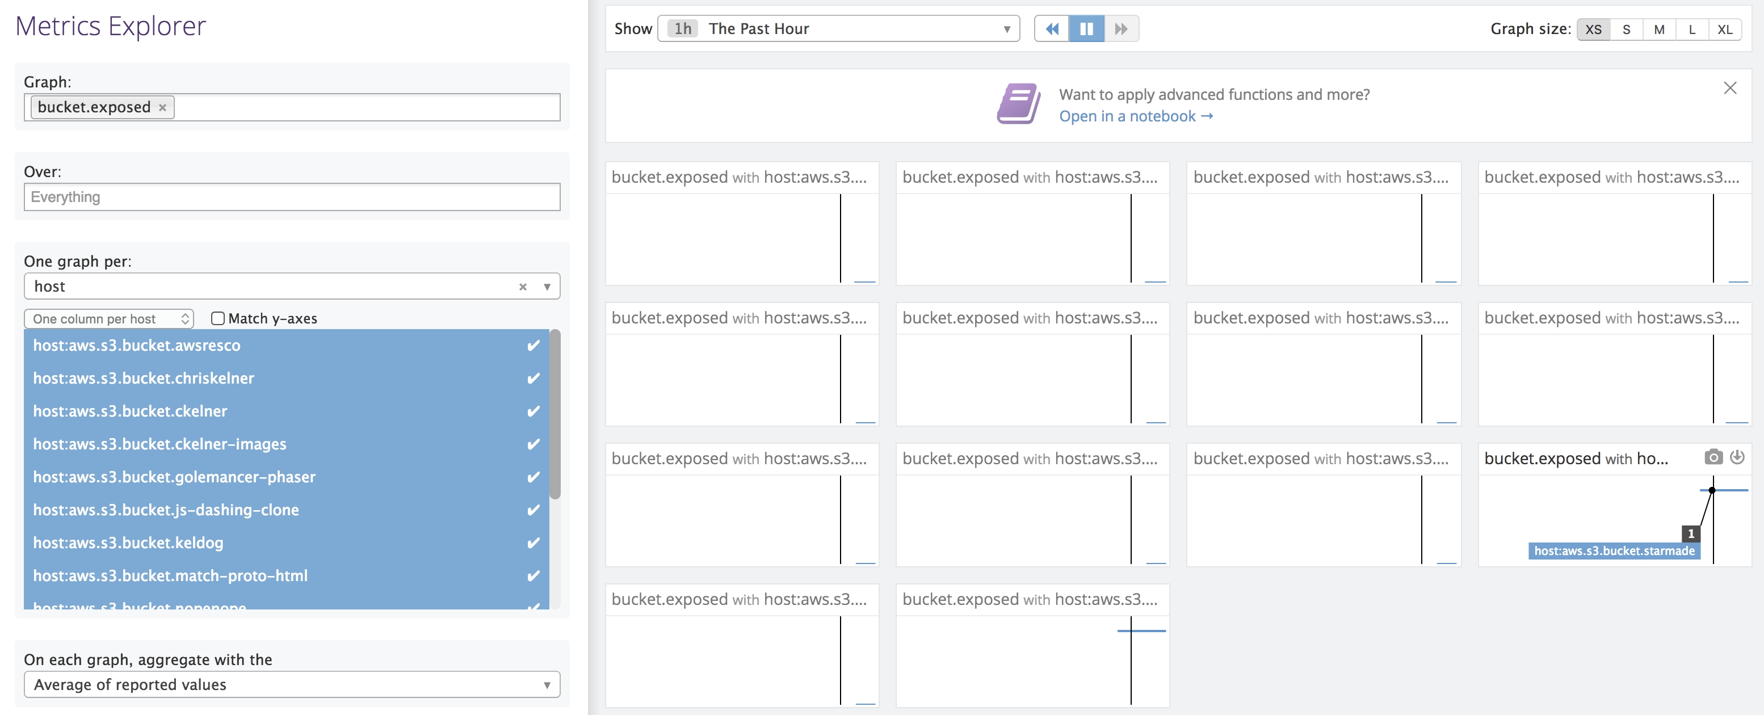The image size is (1764, 715).
Task: Click the host list scrollbar
Action: pos(555,414)
